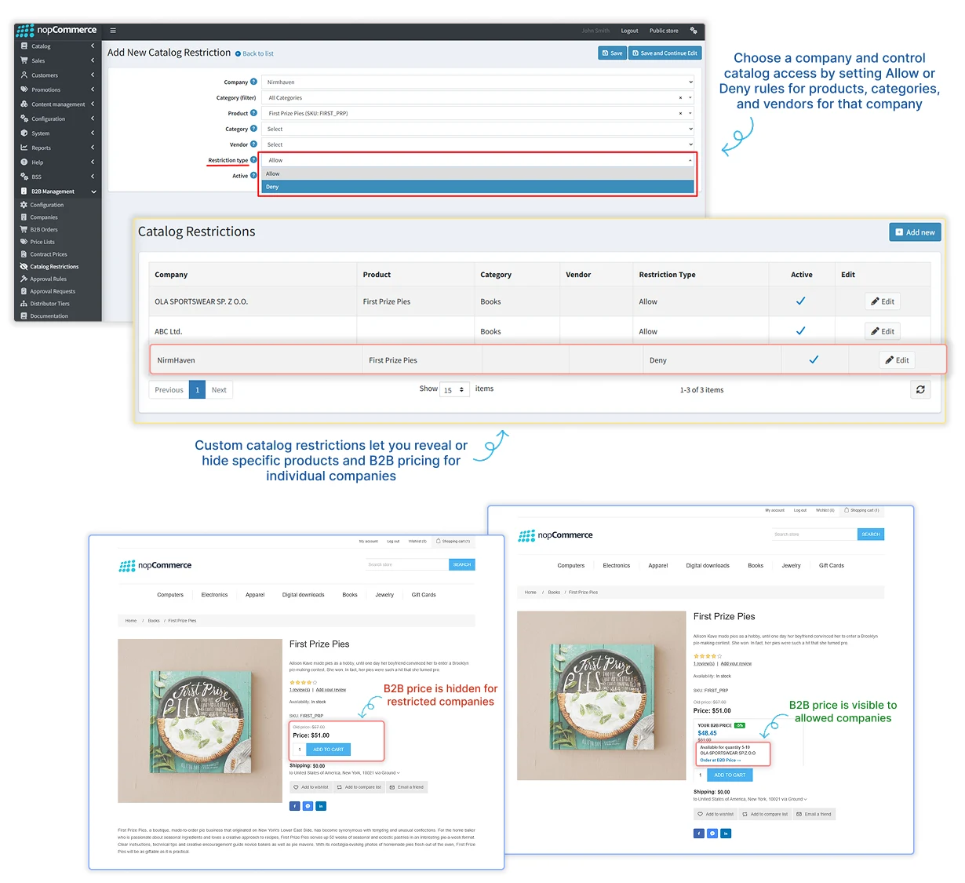Edit the ABC Ltd. restriction row

pos(883,331)
